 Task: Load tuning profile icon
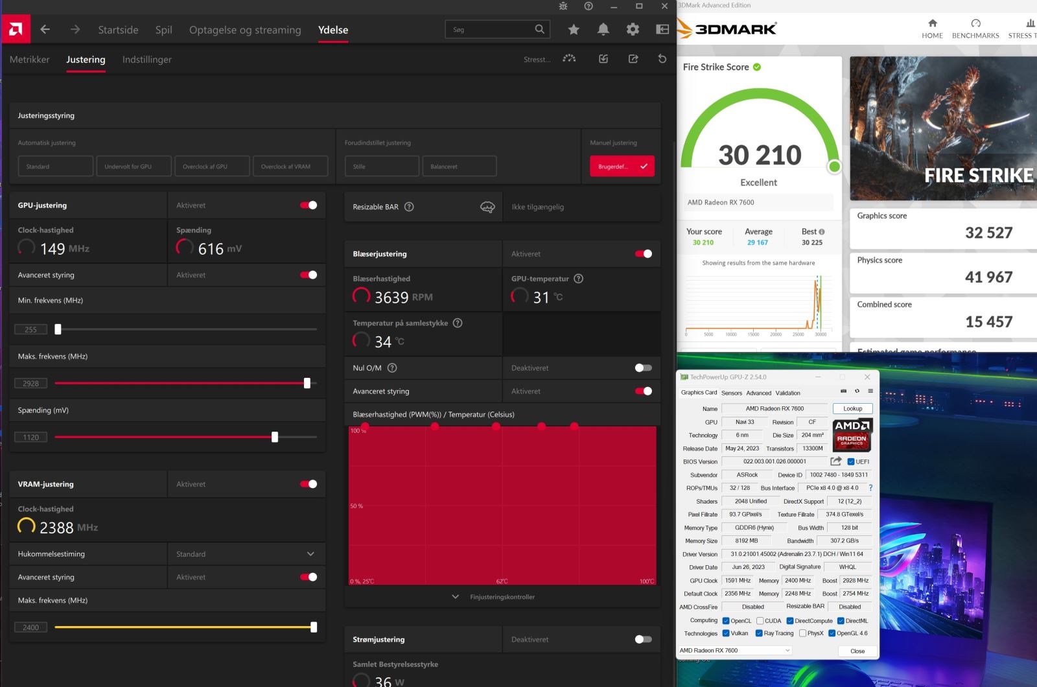(x=603, y=58)
